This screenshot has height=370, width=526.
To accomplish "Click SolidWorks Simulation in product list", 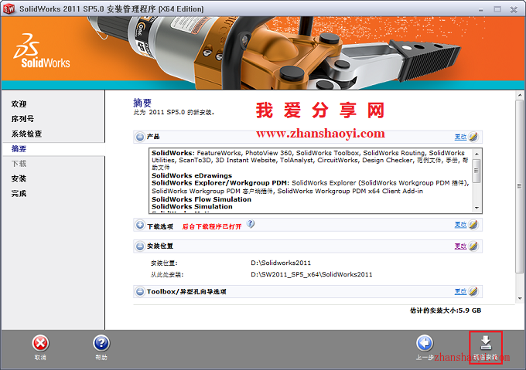I will click(x=192, y=206).
